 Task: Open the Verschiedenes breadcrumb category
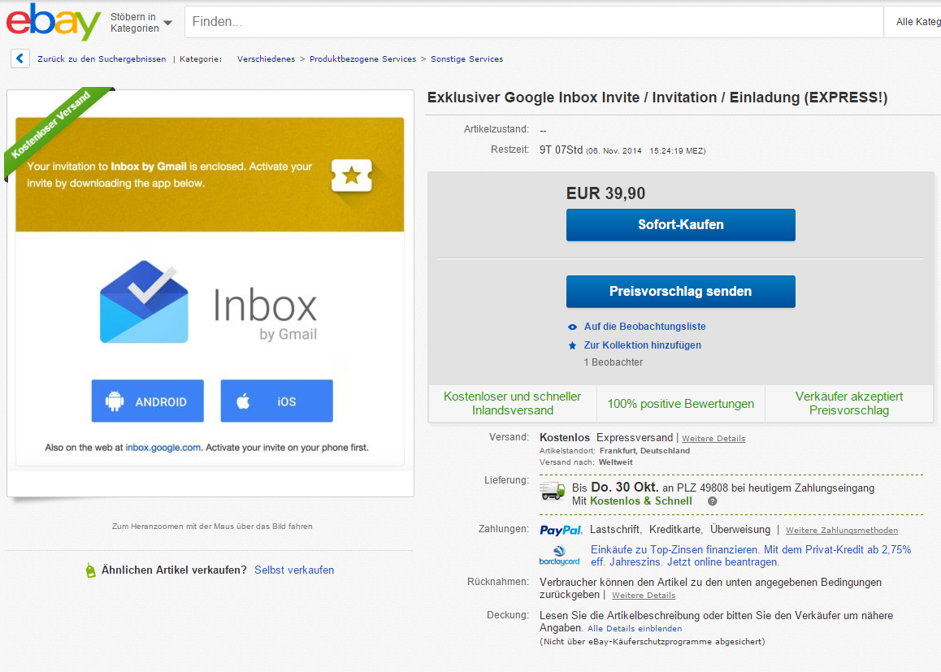pos(266,59)
